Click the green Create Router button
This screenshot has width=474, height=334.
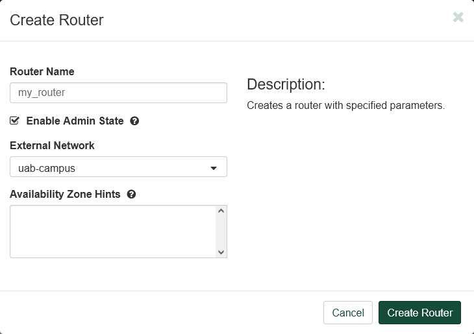(x=419, y=313)
